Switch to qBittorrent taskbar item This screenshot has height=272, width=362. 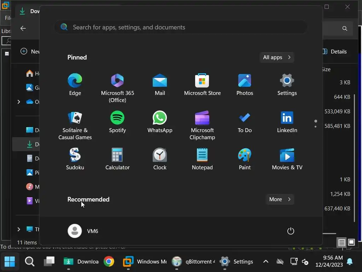tap(193, 262)
